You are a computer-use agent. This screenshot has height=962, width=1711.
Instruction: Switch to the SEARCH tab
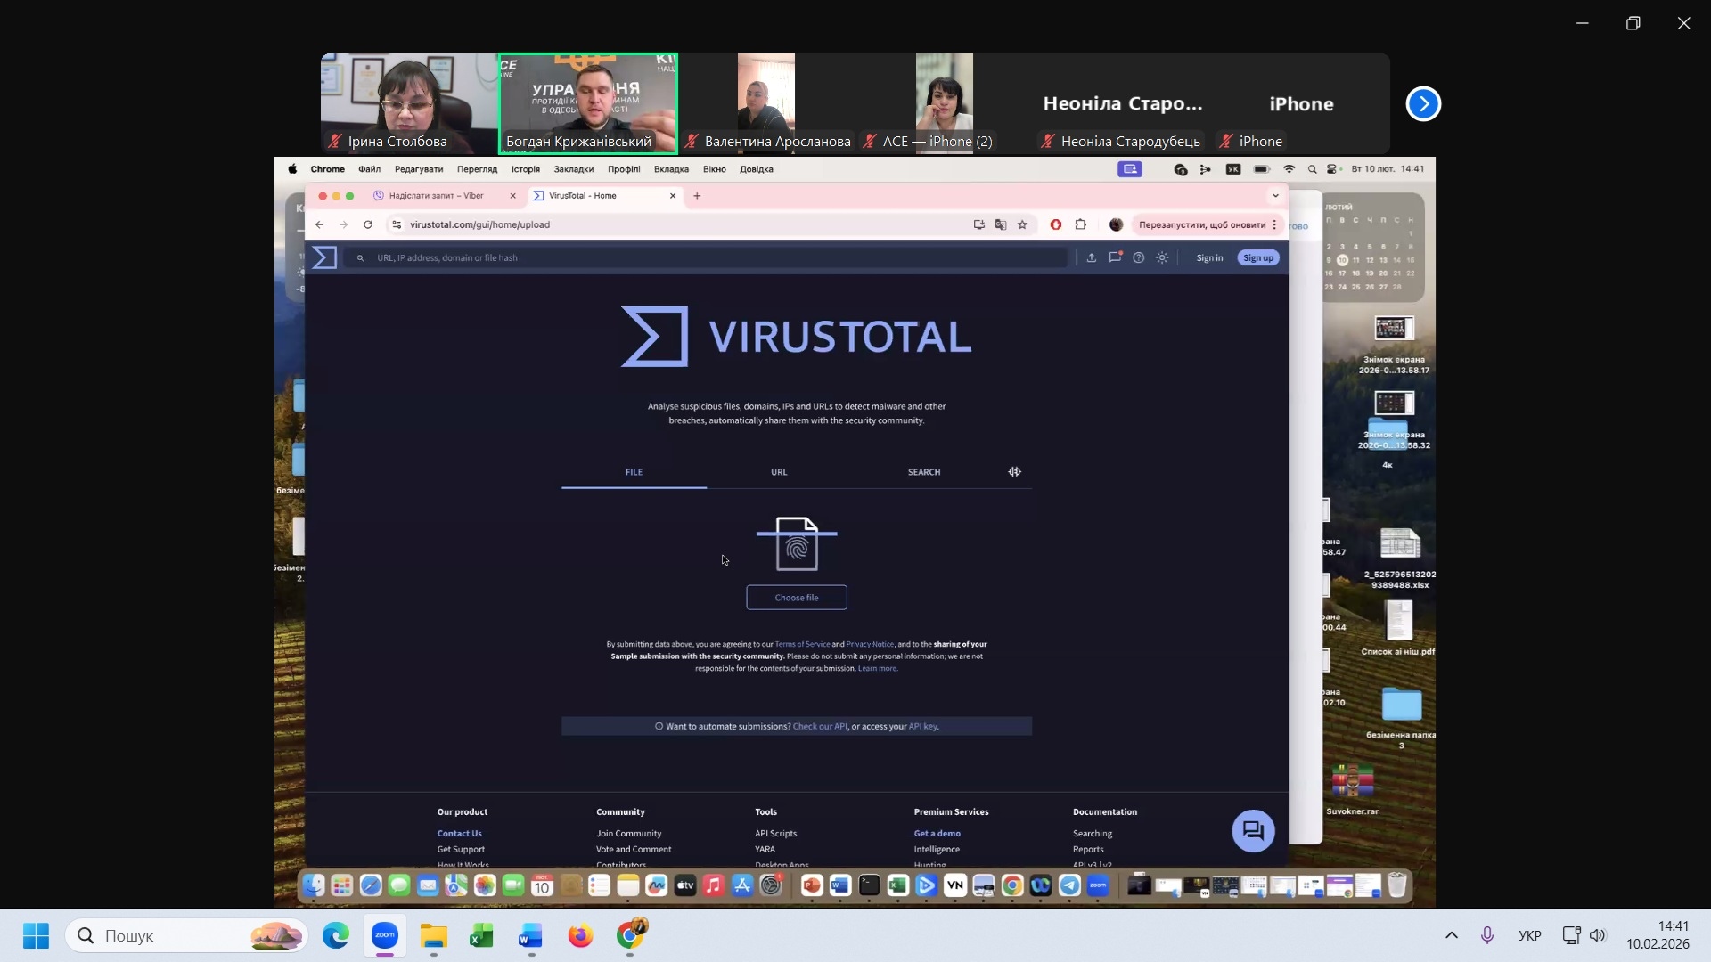coord(923,472)
